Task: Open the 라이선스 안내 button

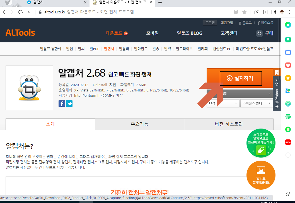Action: pyautogui.click(x=257, y=103)
